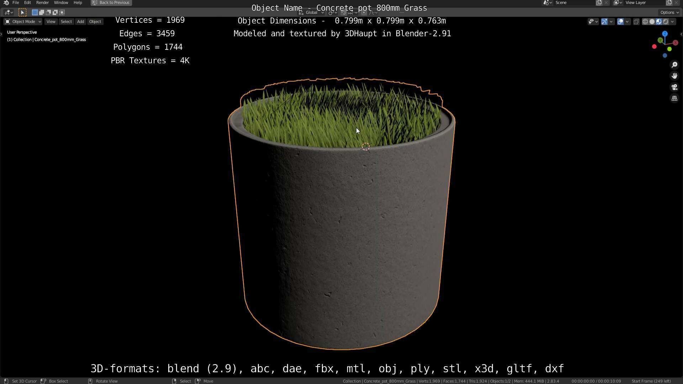
Task: Open the editor type dropdown
Action: pos(9,12)
